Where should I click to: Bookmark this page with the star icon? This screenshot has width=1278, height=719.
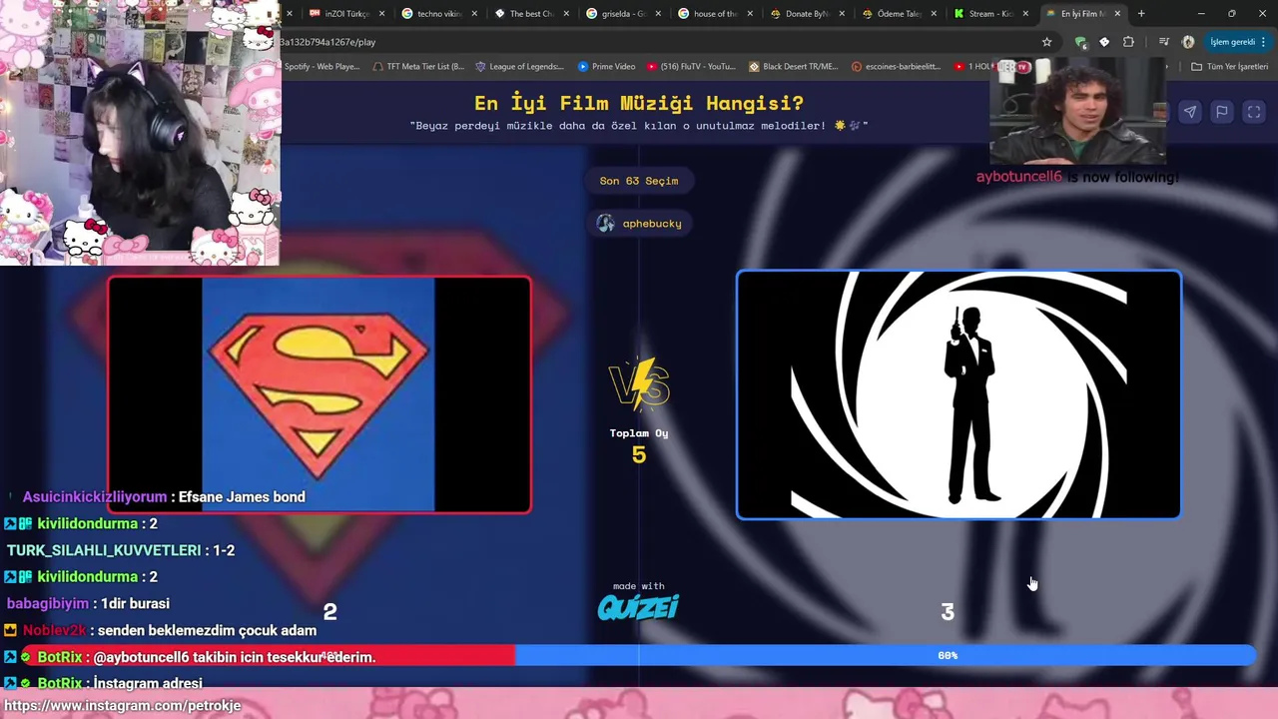[x=1046, y=42]
